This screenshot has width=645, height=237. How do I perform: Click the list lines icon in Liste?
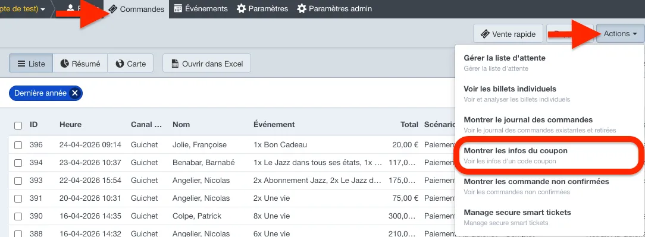pyautogui.click(x=21, y=64)
